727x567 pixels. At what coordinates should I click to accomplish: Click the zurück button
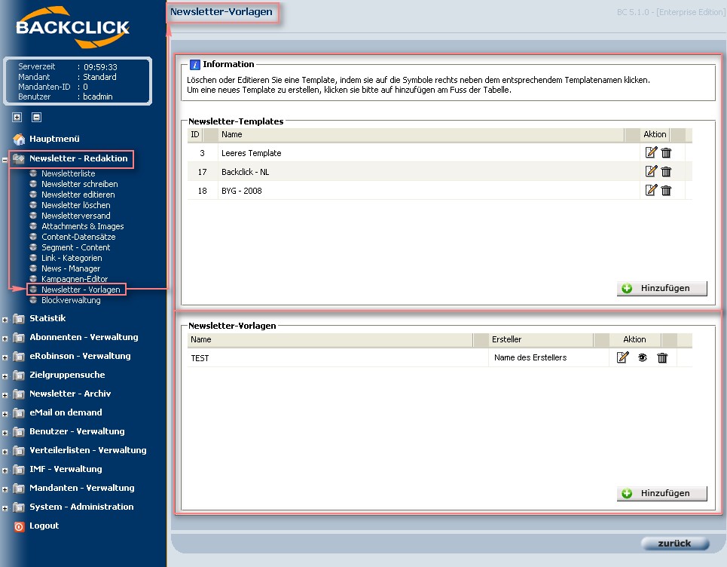tap(675, 544)
